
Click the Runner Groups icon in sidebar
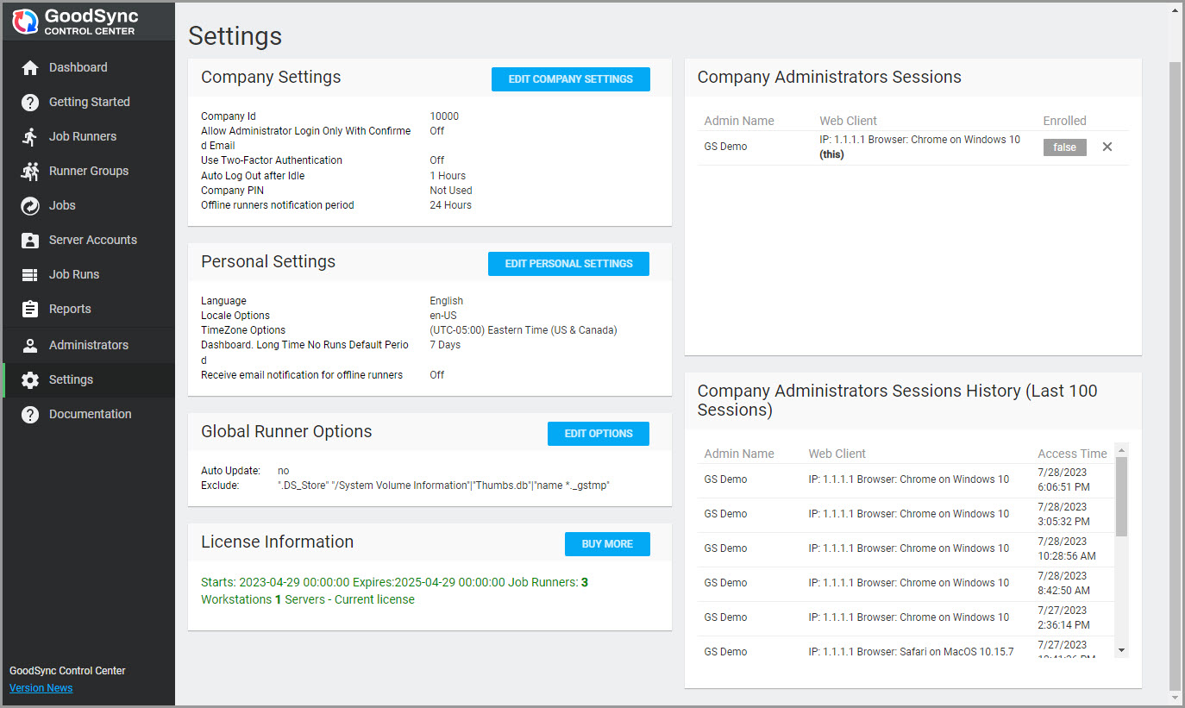click(x=30, y=171)
